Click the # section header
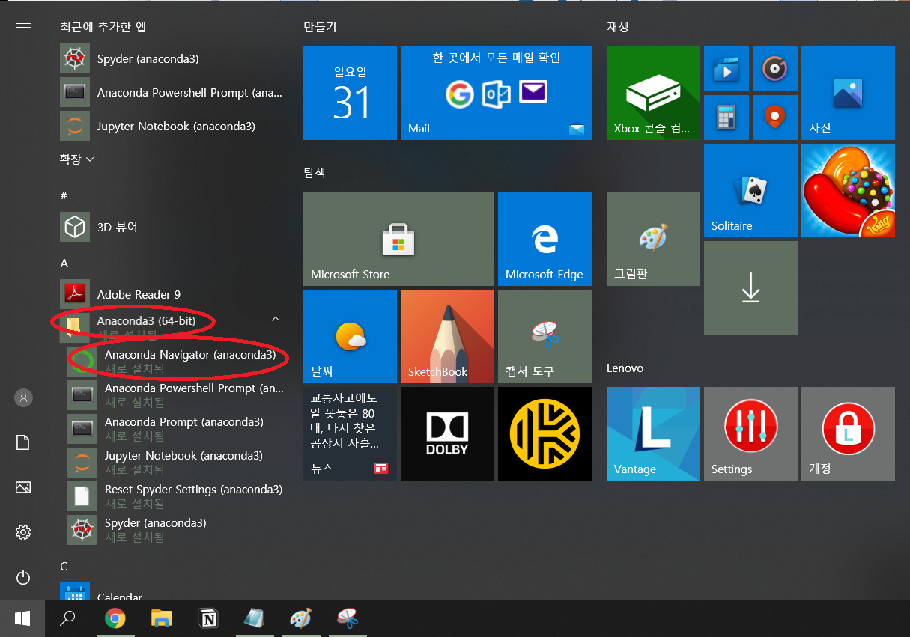The width and height of the screenshot is (910, 637). (64, 195)
